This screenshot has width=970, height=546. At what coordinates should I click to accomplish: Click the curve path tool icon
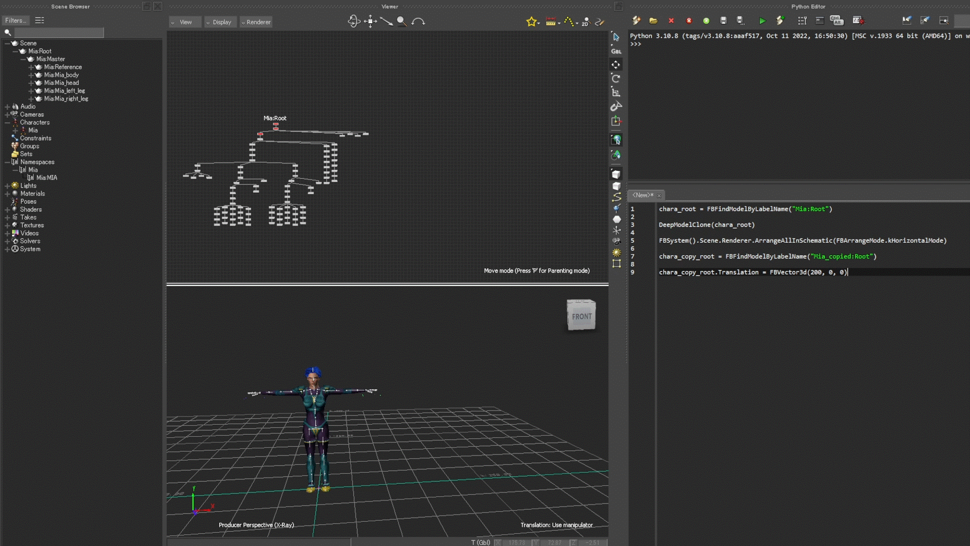click(616, 197)
